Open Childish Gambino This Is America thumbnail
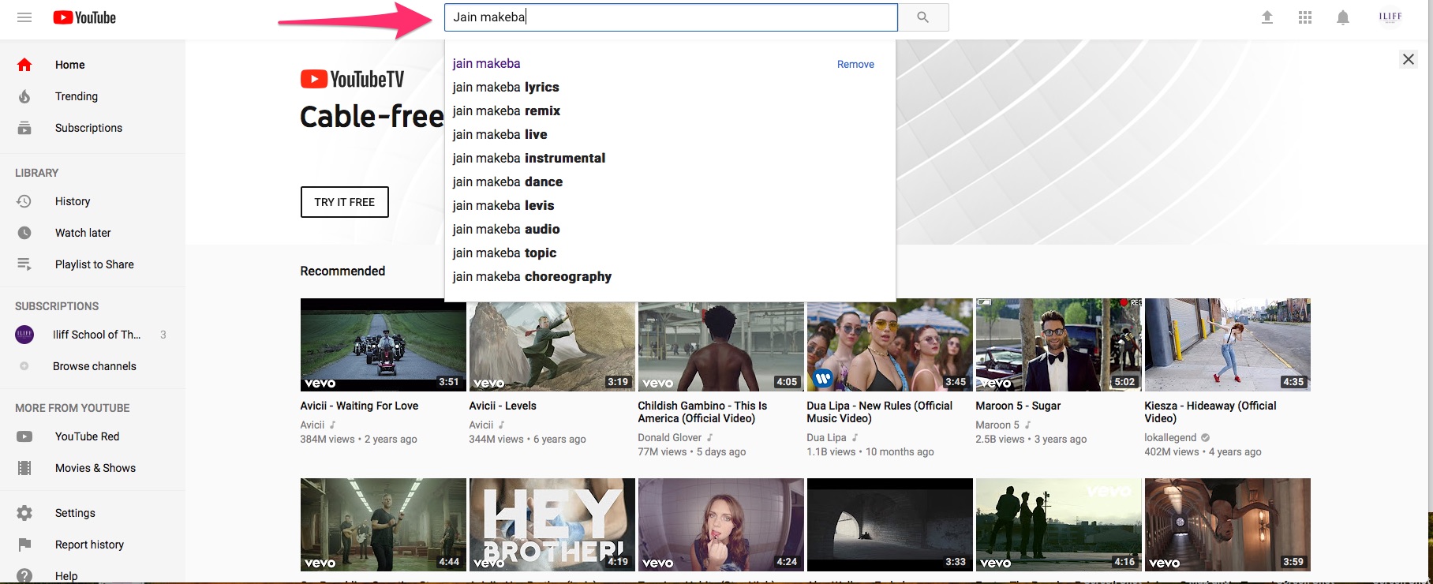Image resolution: width=1433 pixels, height=584 pixels. point(720,345)
